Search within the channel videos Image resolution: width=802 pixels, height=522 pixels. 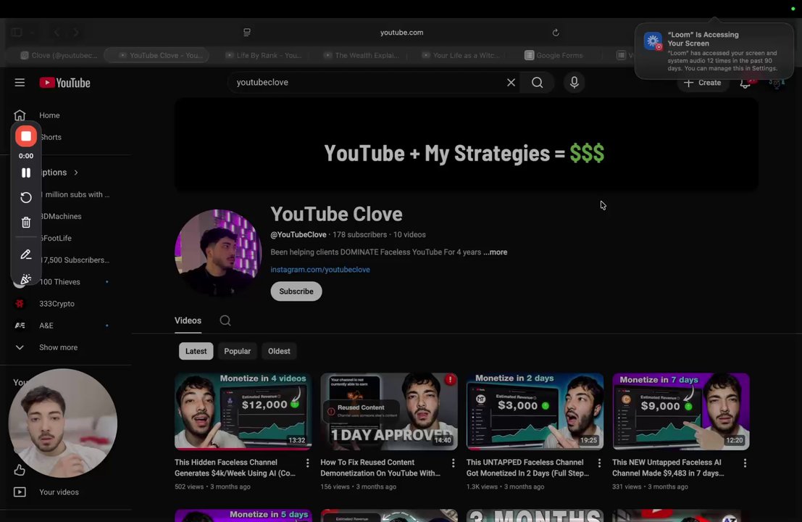coord(225,320)
